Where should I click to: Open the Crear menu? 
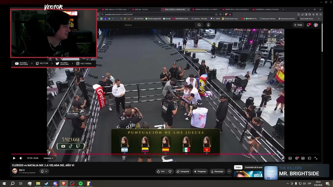pyautogui.click(x=298, y=25)
